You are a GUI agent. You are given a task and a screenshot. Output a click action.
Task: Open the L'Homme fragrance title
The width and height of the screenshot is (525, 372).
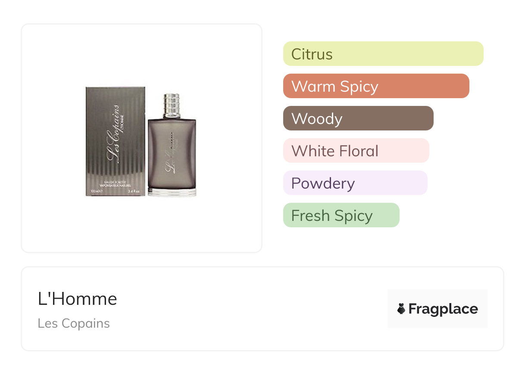click(x=78, y=299)
